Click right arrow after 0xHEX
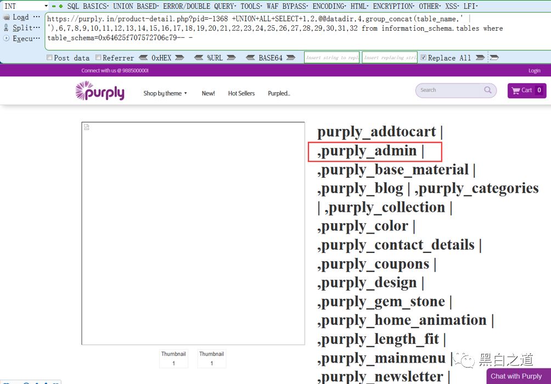551x384 pixels. click(179, 58)
